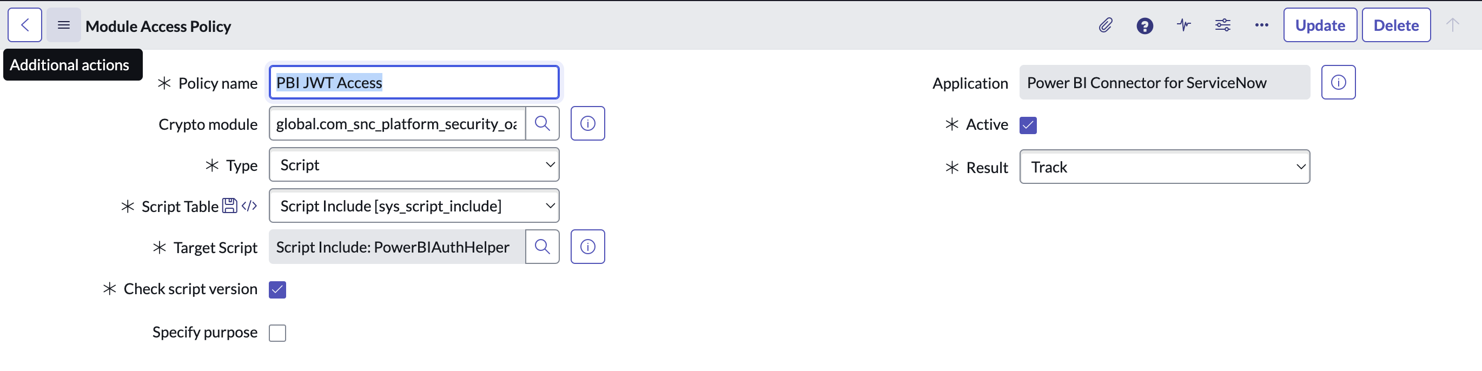Click the Target Script lookup magnifier
1482x371 pixels.
(x=542, y=247)
